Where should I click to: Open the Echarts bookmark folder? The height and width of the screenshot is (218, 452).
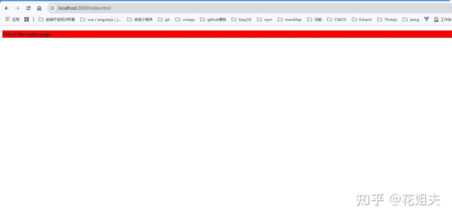click(362, 19)
